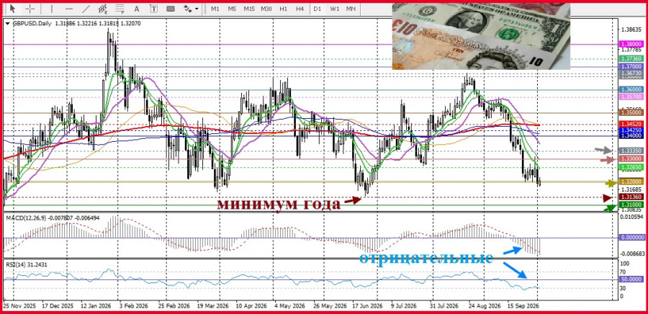Select the arrow cursor tool
This screenshot has height=314, width=648.
coord(12,9)
